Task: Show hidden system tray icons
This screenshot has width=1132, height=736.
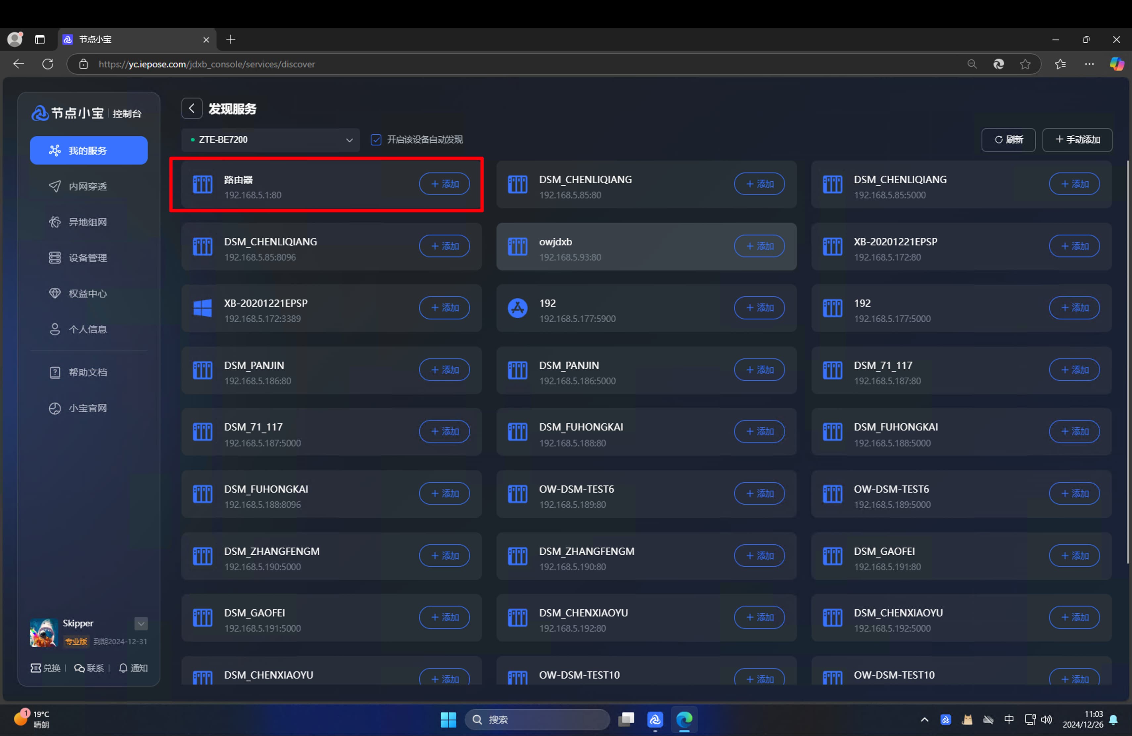Action: coord(924,720)
